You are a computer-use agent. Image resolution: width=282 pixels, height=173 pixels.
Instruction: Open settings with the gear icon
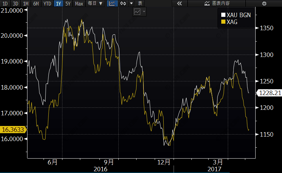[x=264, y=3]
